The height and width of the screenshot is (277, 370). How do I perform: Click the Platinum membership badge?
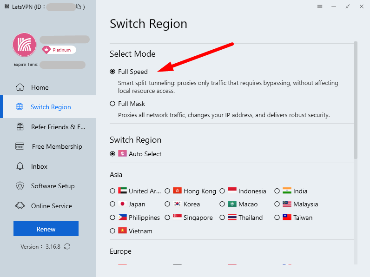(x=59, y=50)
